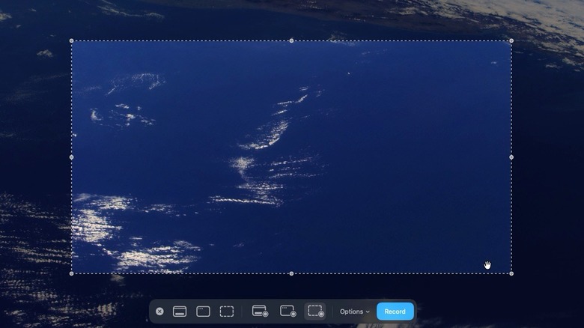Close the screenshot toolbar with X button
This screenshot has width=584, height=328.
pyautogui.click(x=159, y=312)
